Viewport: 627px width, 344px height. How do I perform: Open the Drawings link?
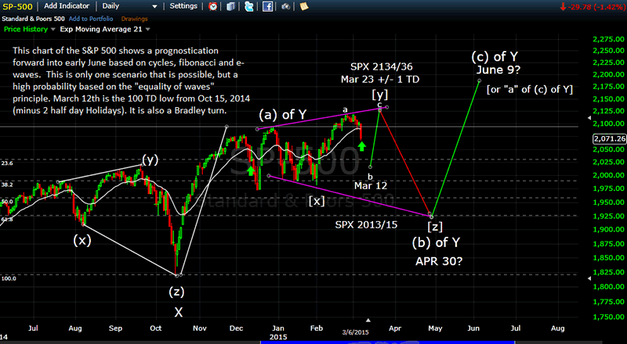tap(134, 19)
